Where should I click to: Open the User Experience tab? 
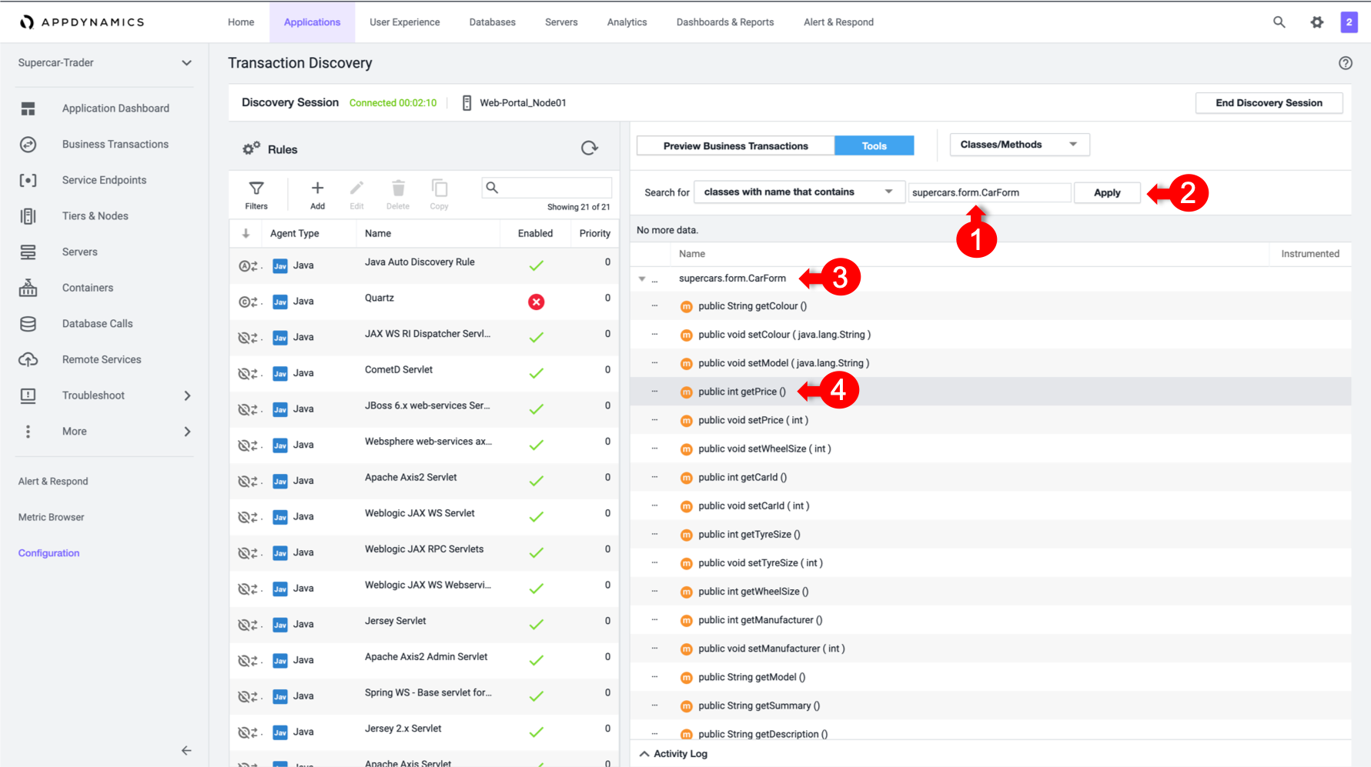pyautogui.click(x=404, y=22)
